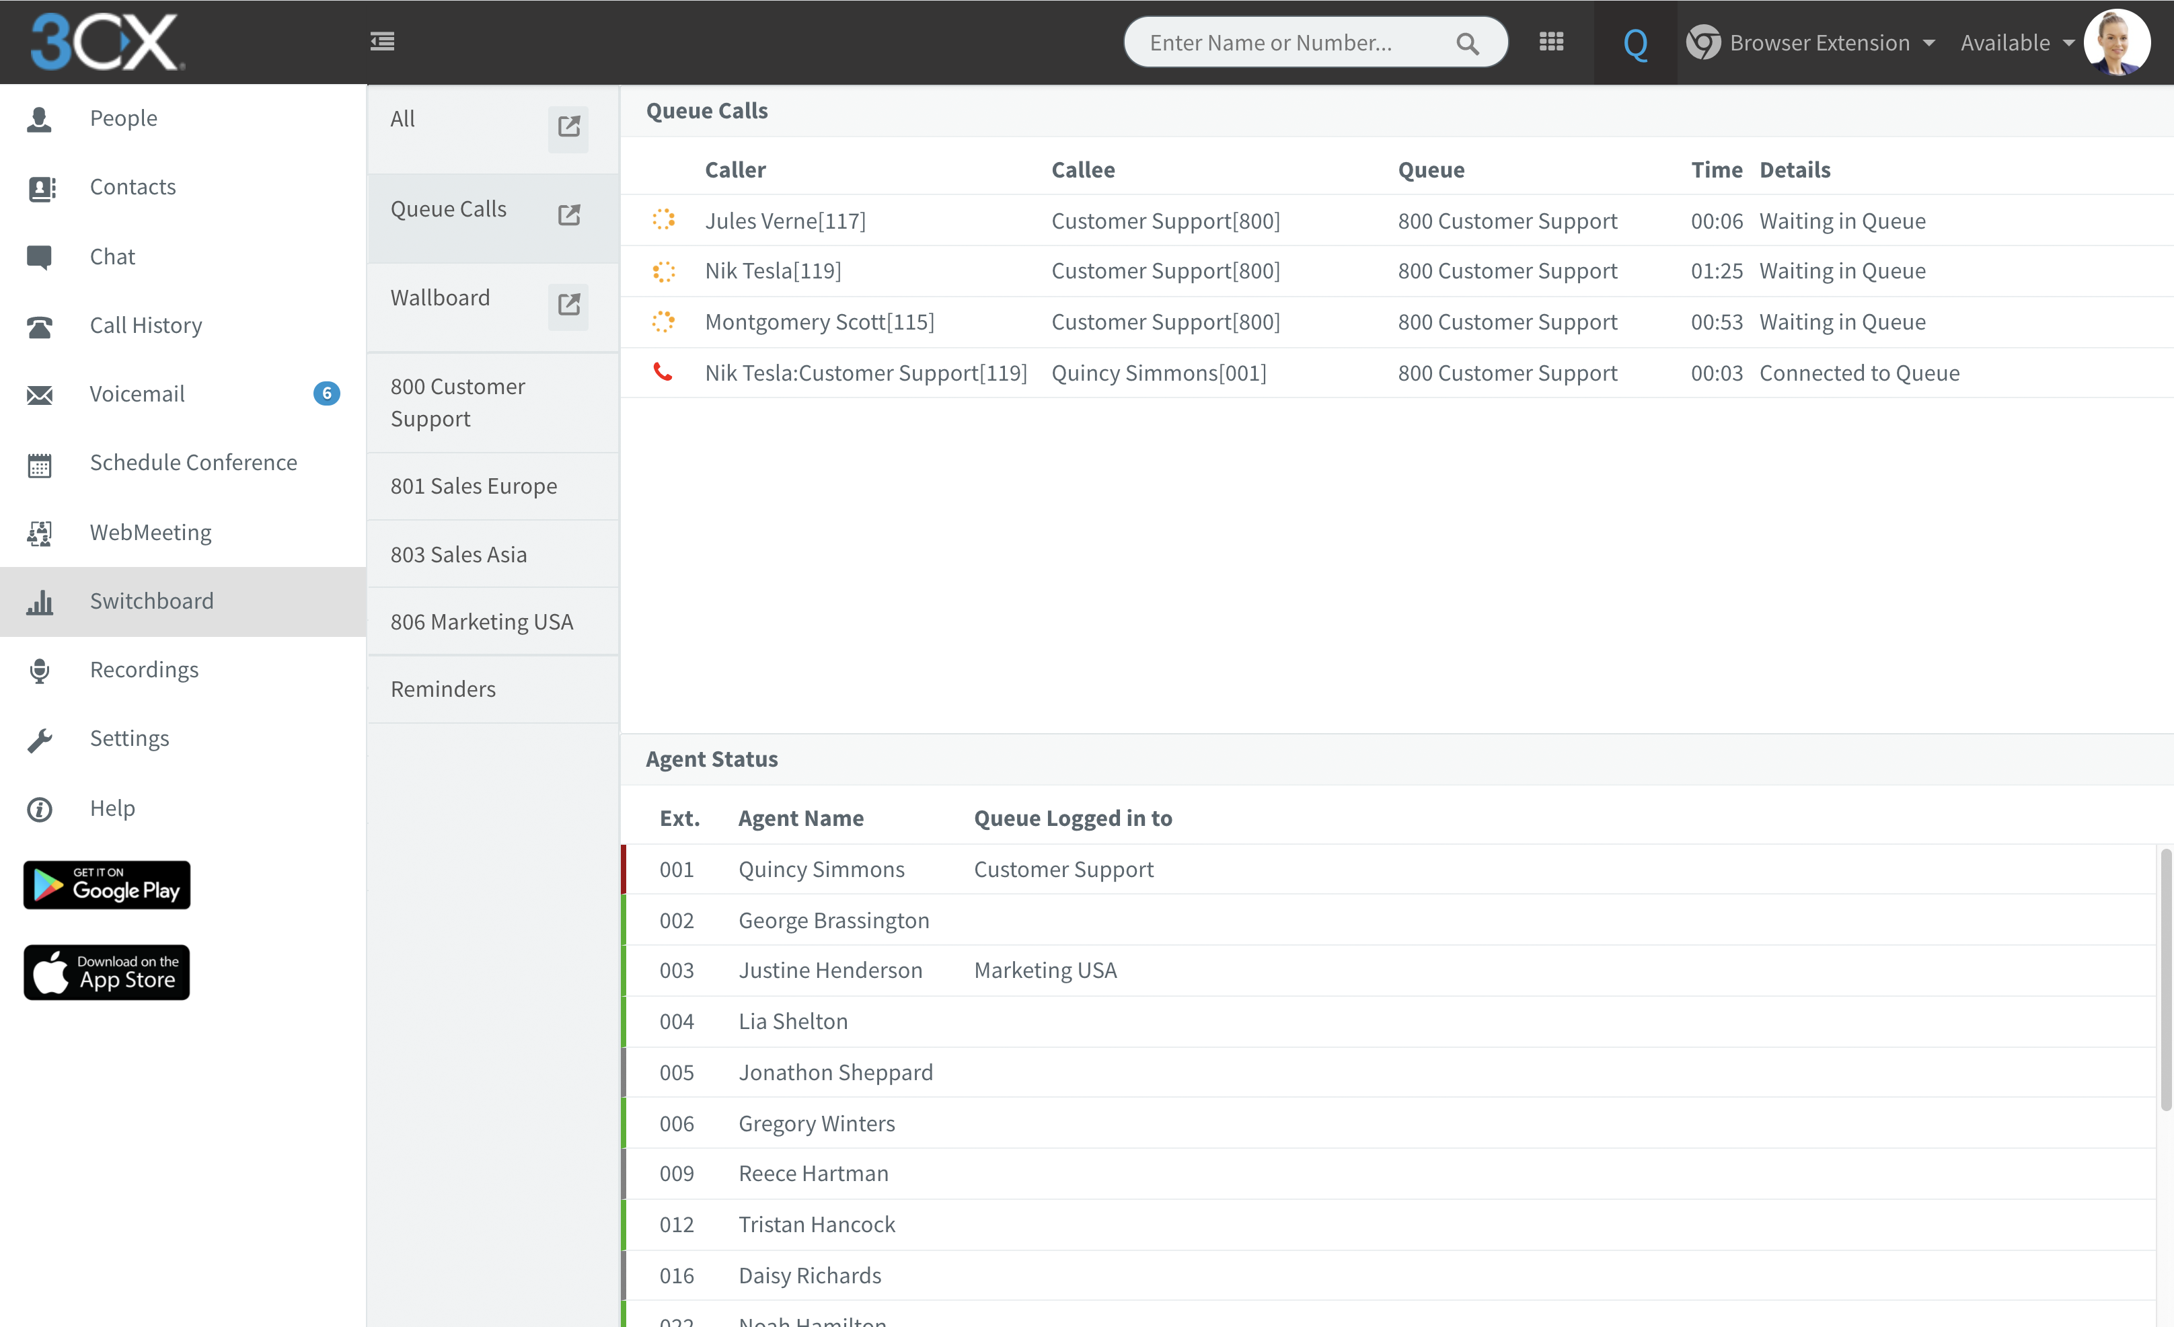The width and height of the screenshot is (2174, 1327).
Task: Open the user avatar profile picture
Action: coord(2117,42)
